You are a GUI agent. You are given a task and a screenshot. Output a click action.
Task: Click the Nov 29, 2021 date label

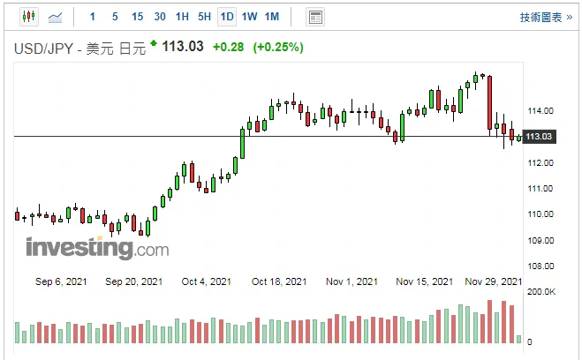[x=494, y=281]
